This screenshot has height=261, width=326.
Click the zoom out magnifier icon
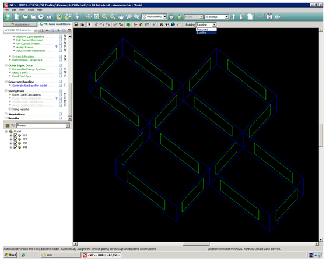[113, 17]
